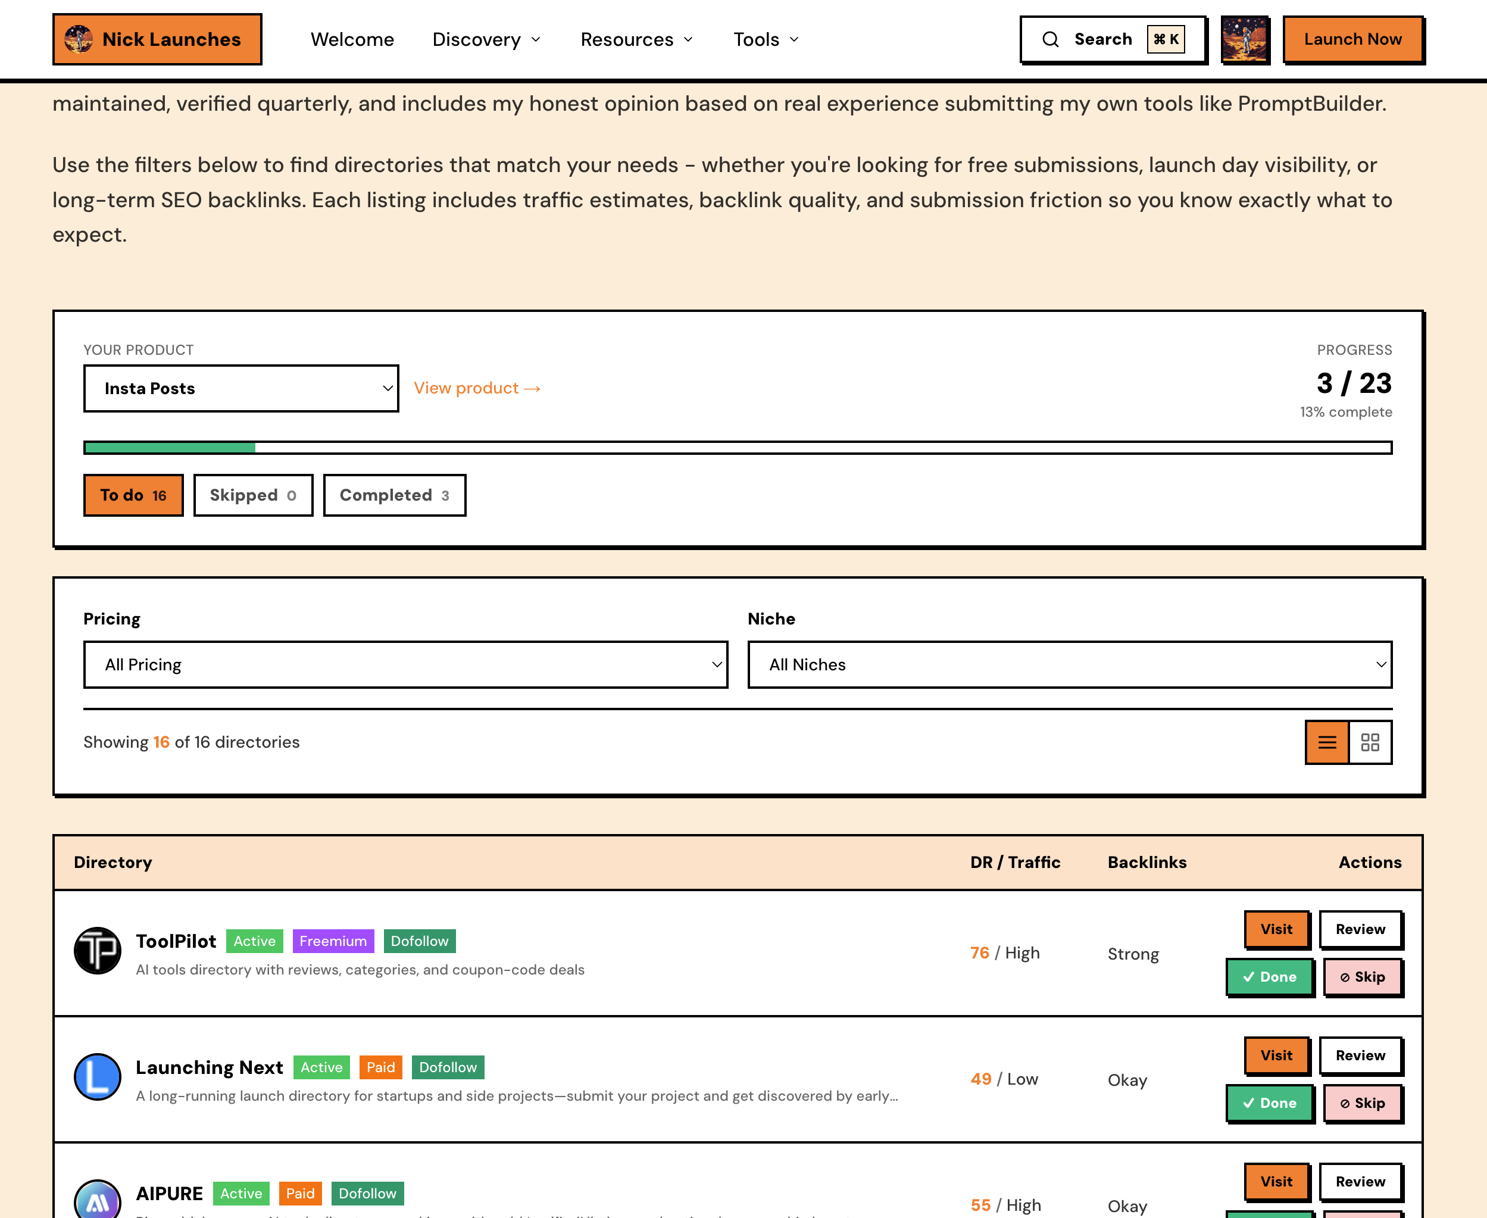The height and width of the screenshot is (1218, 1487).
Task: Visit the Launching Next directory
Action: pos(1276,1055)
